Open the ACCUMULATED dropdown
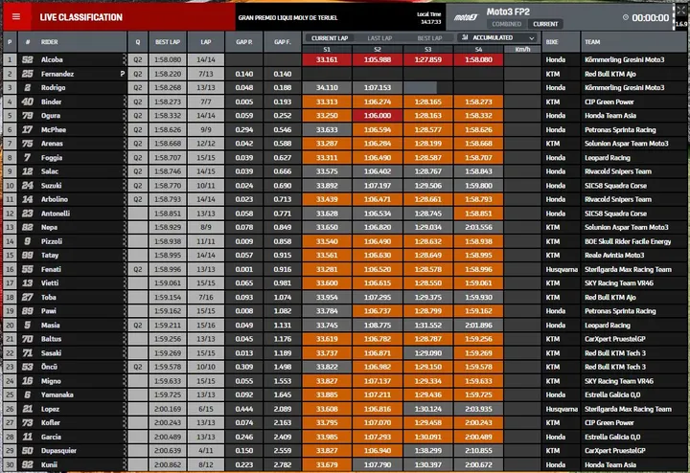 click(497, 37)
